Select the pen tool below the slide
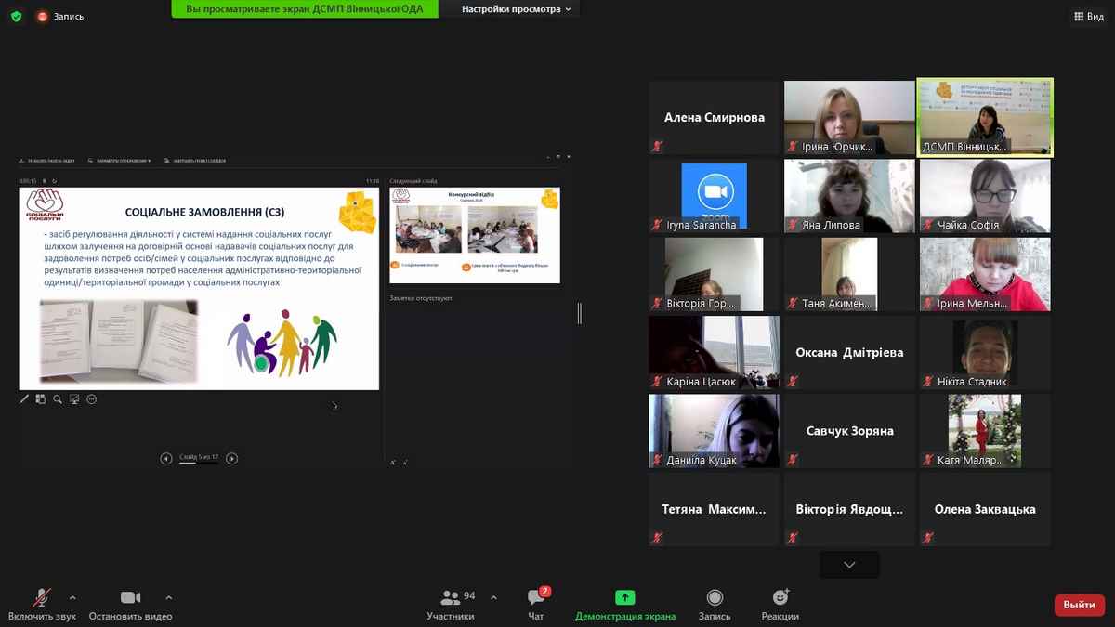The height and width of the screenshot is (627, 1115). 24,399
